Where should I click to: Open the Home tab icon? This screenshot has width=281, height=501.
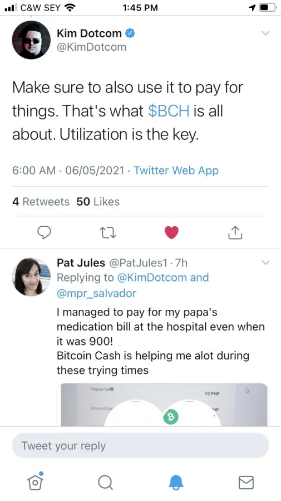36,481
